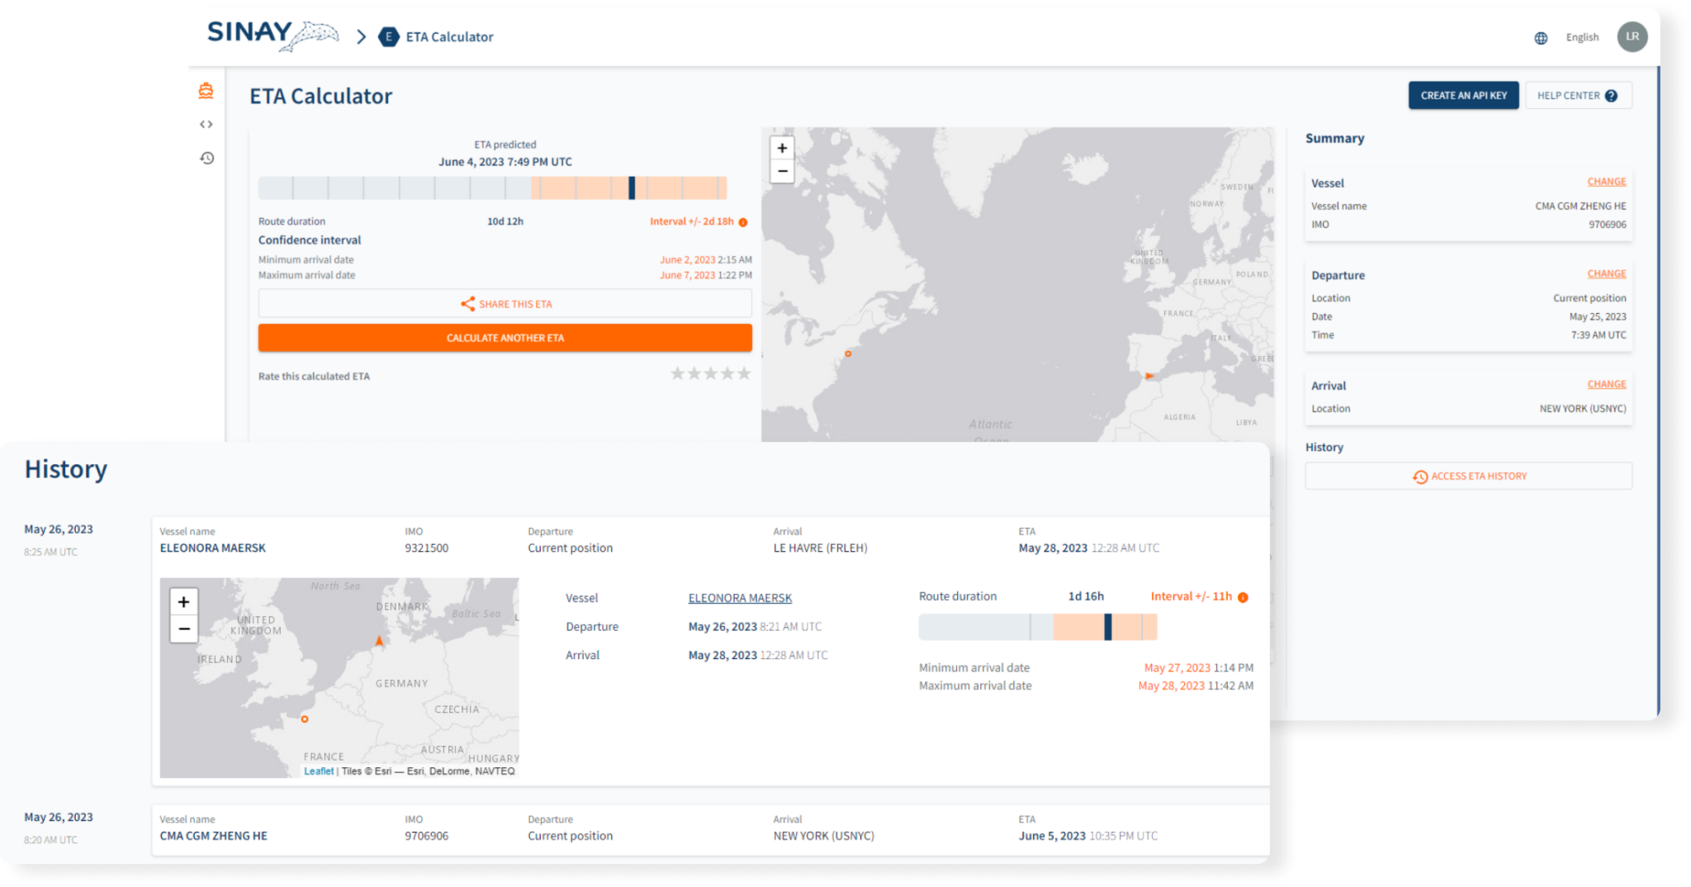Click the LE HAVRE (FRLEH) arrival text

pos(820,548)
